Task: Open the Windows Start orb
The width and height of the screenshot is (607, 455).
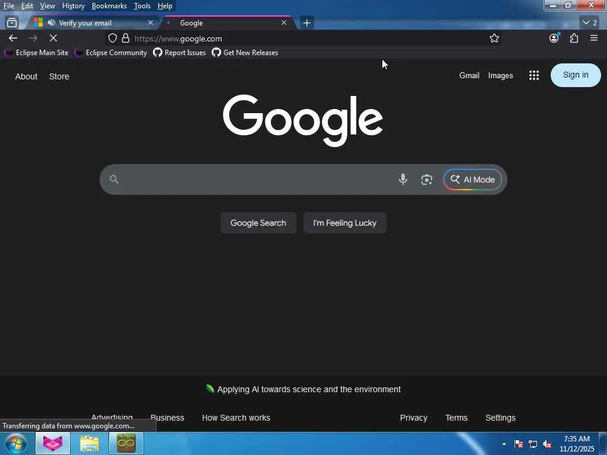Action: 16,443
